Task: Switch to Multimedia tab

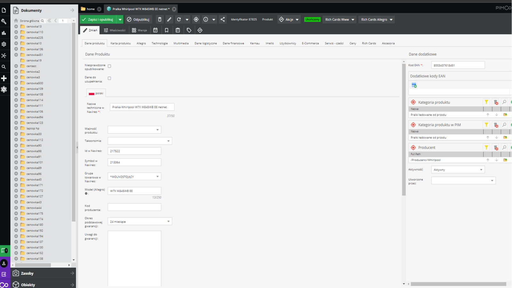Action: (181, 43)
